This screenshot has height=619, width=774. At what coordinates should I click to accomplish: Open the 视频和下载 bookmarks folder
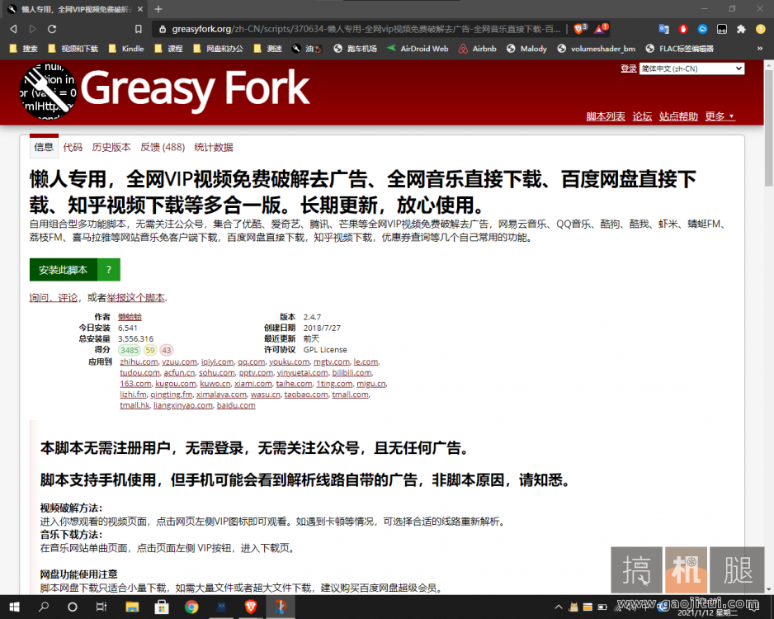click(73, 49)
